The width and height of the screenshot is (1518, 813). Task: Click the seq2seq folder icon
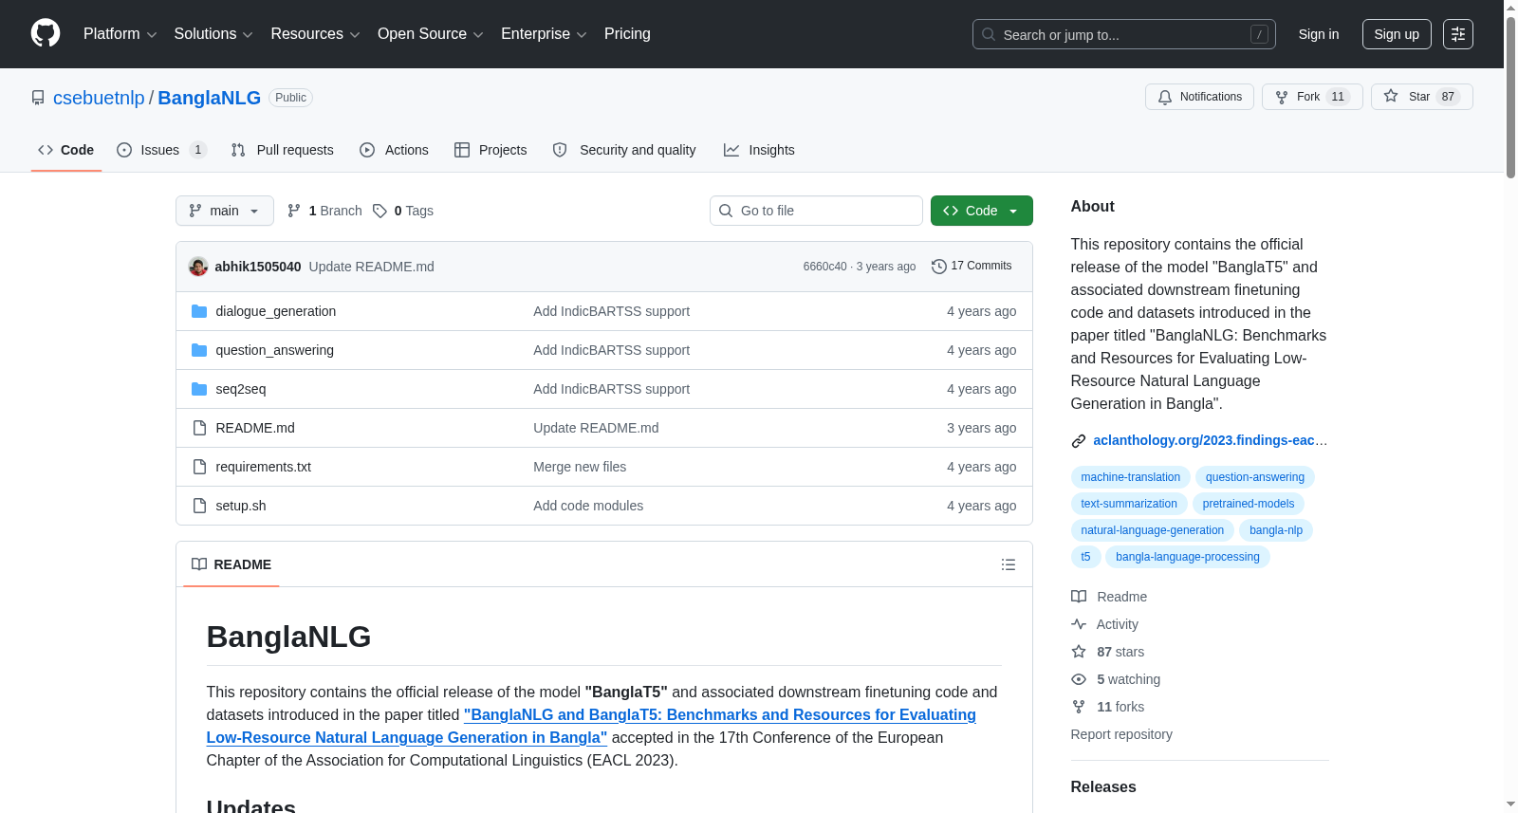[199, 389]
